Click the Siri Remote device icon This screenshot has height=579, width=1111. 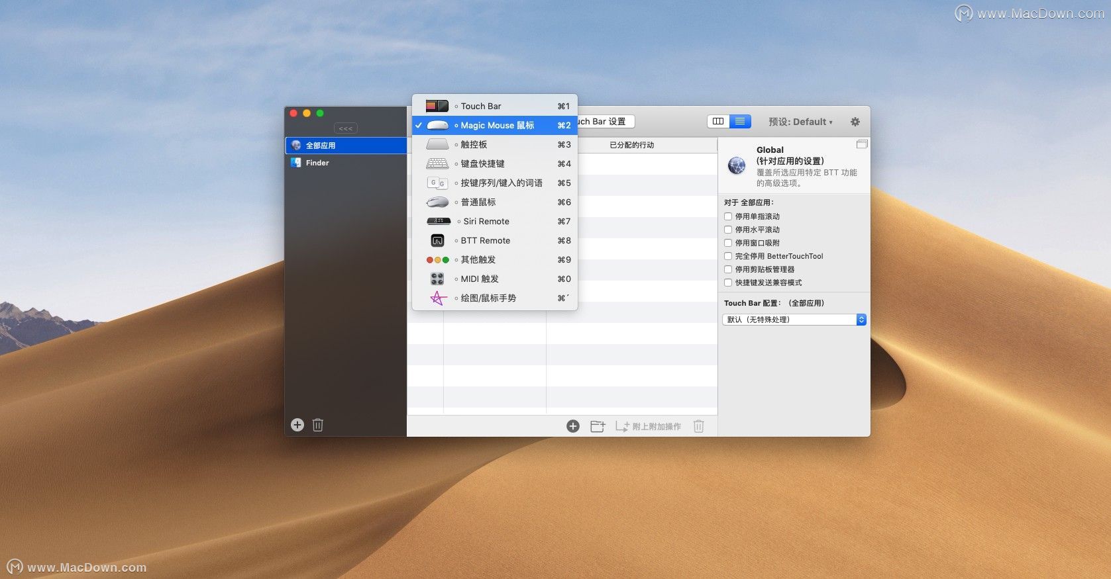[x=439, y=221]
